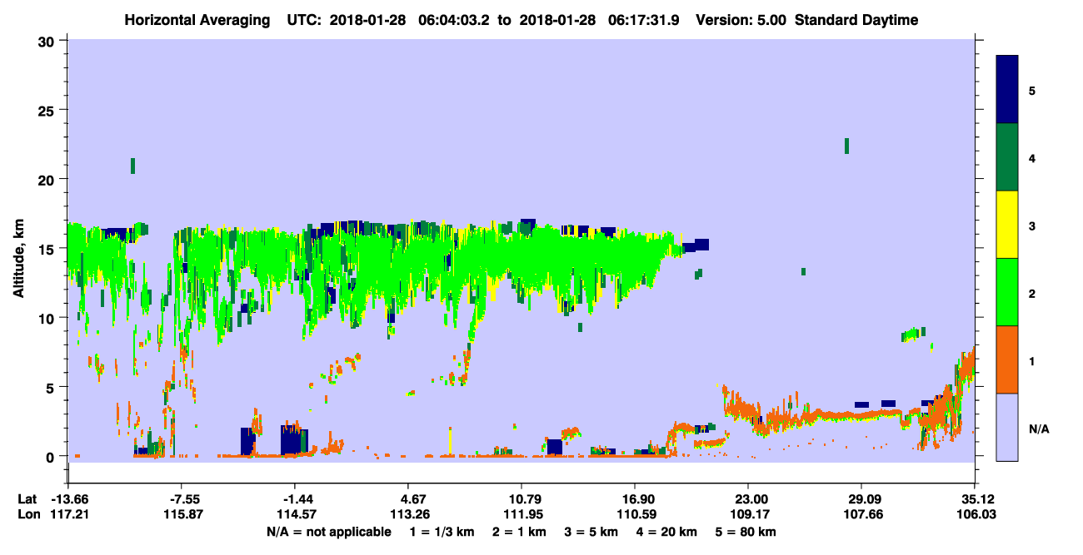This screenshot has height=555, width=1083.
Task: Click the '3 = 5 km' legend note
Action: (x=593, y=532)
